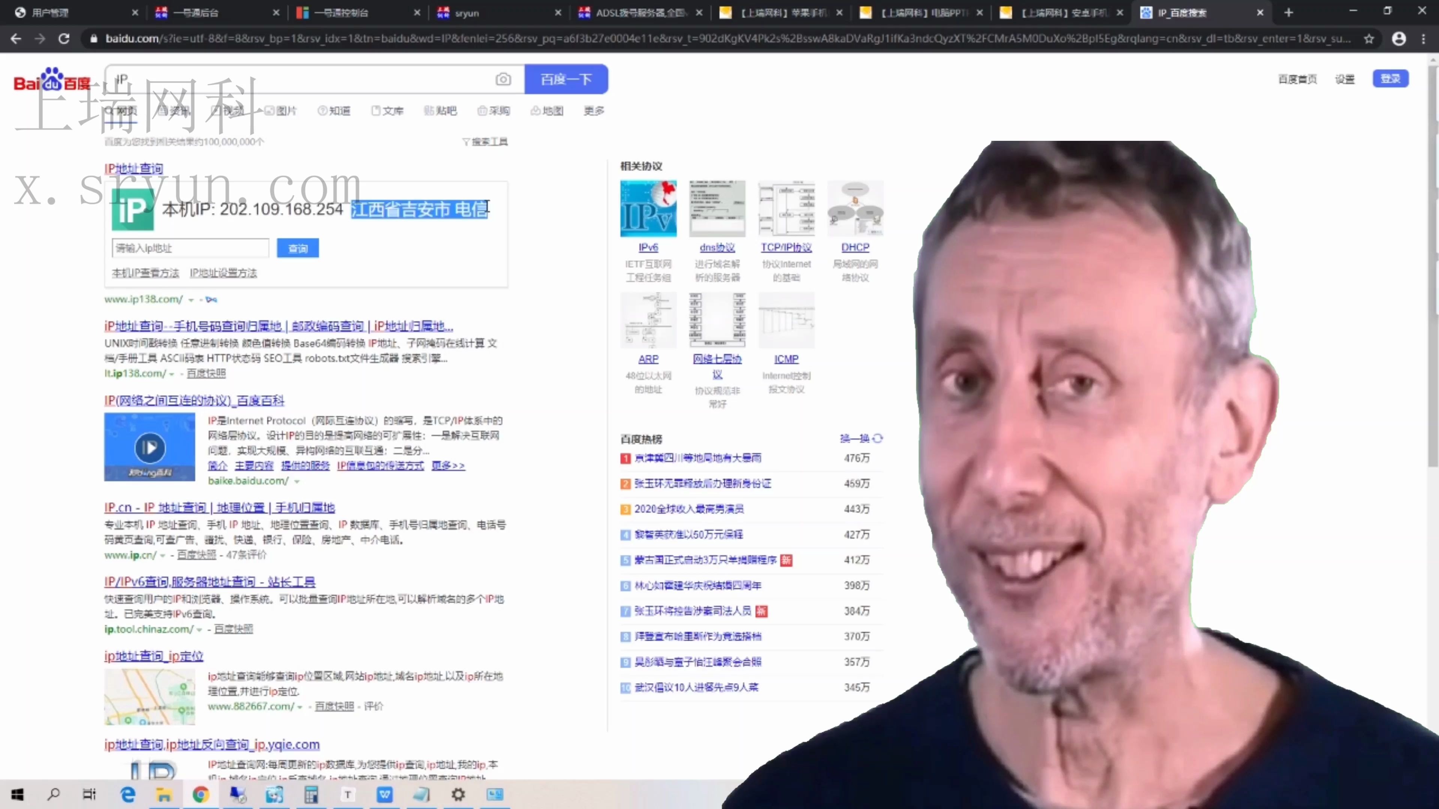Screen dimensions: 1439x809
Task: Click the white T taskbar icon
Action: point(348,794)
